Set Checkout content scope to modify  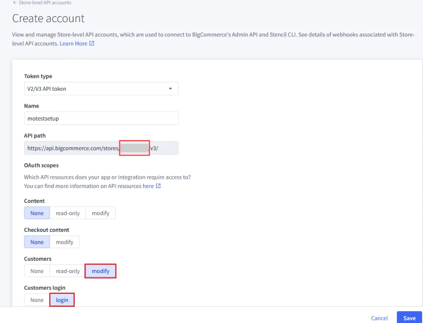[x=64, y=242]
